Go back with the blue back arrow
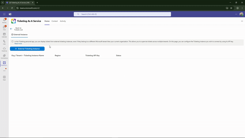The width and height of the screenshot is (245, 138). (11, 29)
